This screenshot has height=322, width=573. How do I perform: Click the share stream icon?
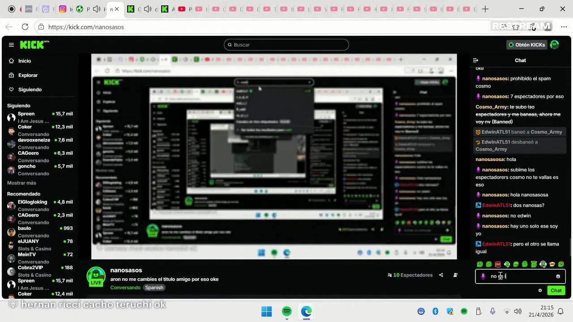coord(441,275)
